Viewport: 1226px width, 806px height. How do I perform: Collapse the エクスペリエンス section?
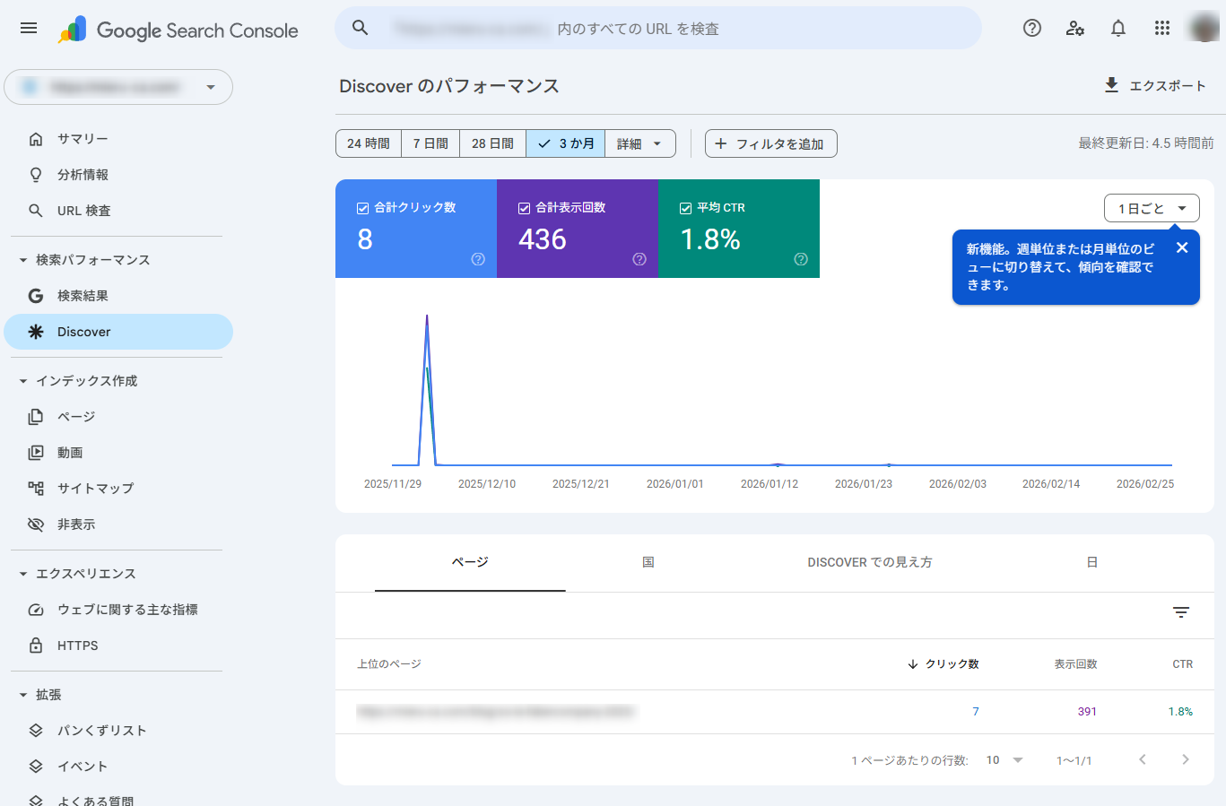tap(23, 574)
